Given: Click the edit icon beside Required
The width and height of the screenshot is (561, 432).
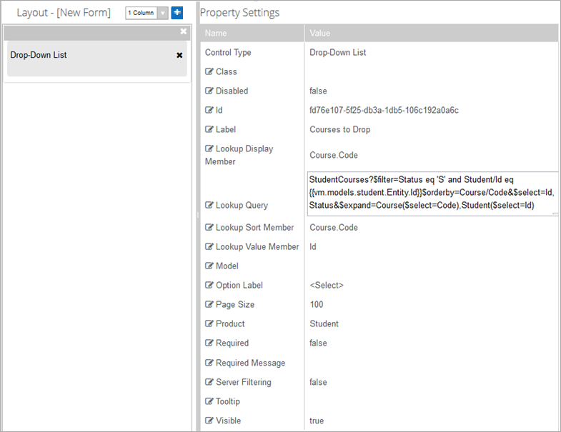Looking at the screenshot, I should [x=209, y=343].
